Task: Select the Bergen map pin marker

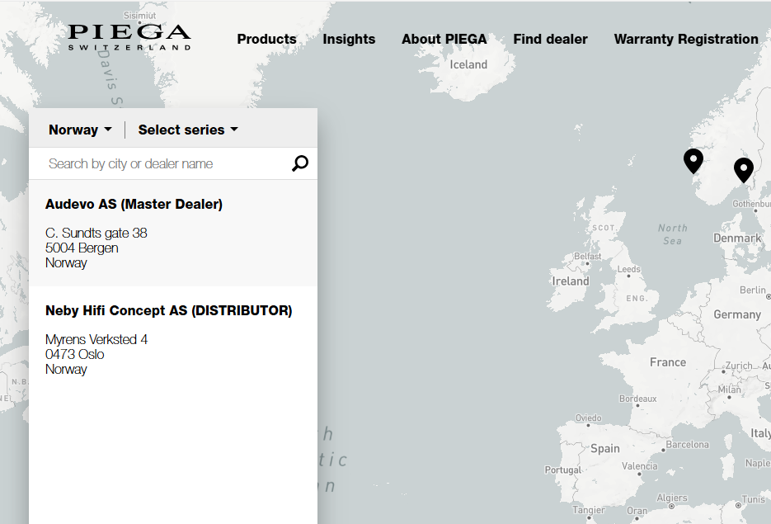Action: click(693, 160)
